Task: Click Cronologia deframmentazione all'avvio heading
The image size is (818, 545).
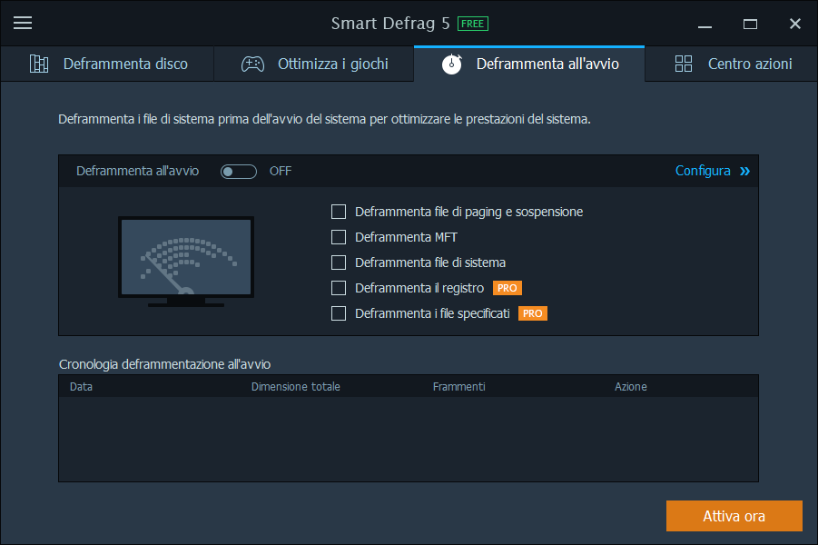Action: pyautogui.click(x=165, y=364)
